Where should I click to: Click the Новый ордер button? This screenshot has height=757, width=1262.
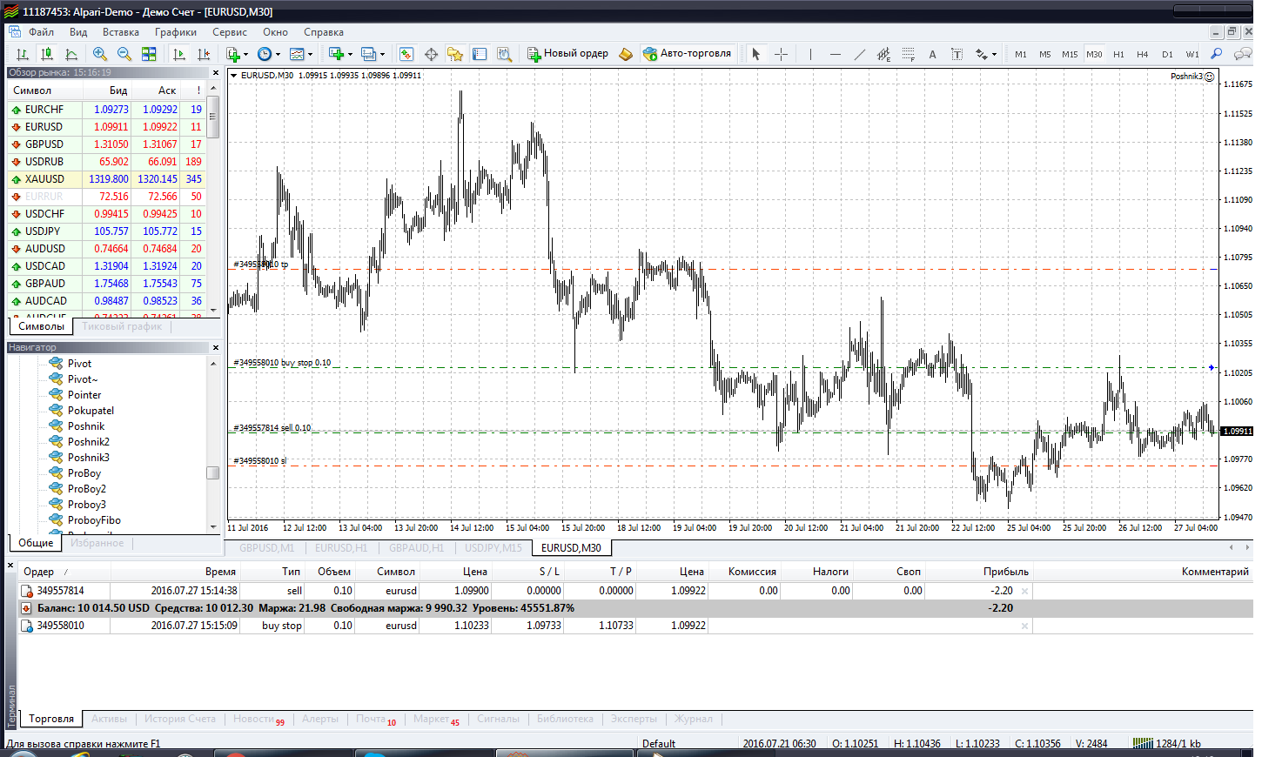coord(567,54)
